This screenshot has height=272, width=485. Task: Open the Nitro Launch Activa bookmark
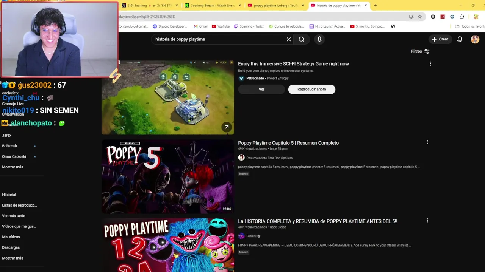pos(327,26)
